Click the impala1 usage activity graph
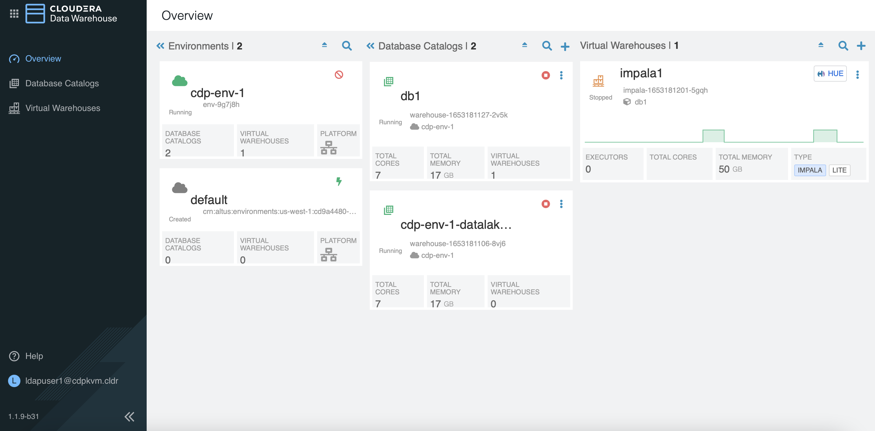 (x=723, y=136)
